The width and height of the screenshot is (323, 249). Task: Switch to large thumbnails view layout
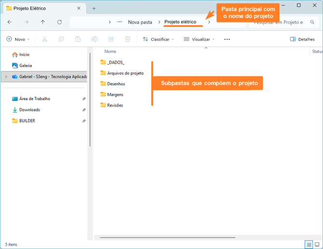point(317,245)
